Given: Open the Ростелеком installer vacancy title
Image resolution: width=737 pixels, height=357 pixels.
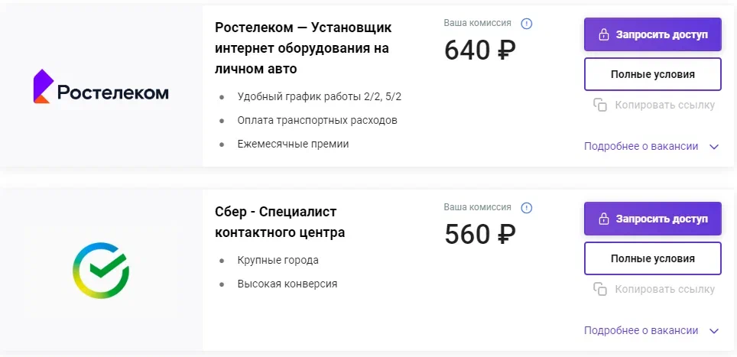Looking at the screenshot, I should click(x=304, y=48).
